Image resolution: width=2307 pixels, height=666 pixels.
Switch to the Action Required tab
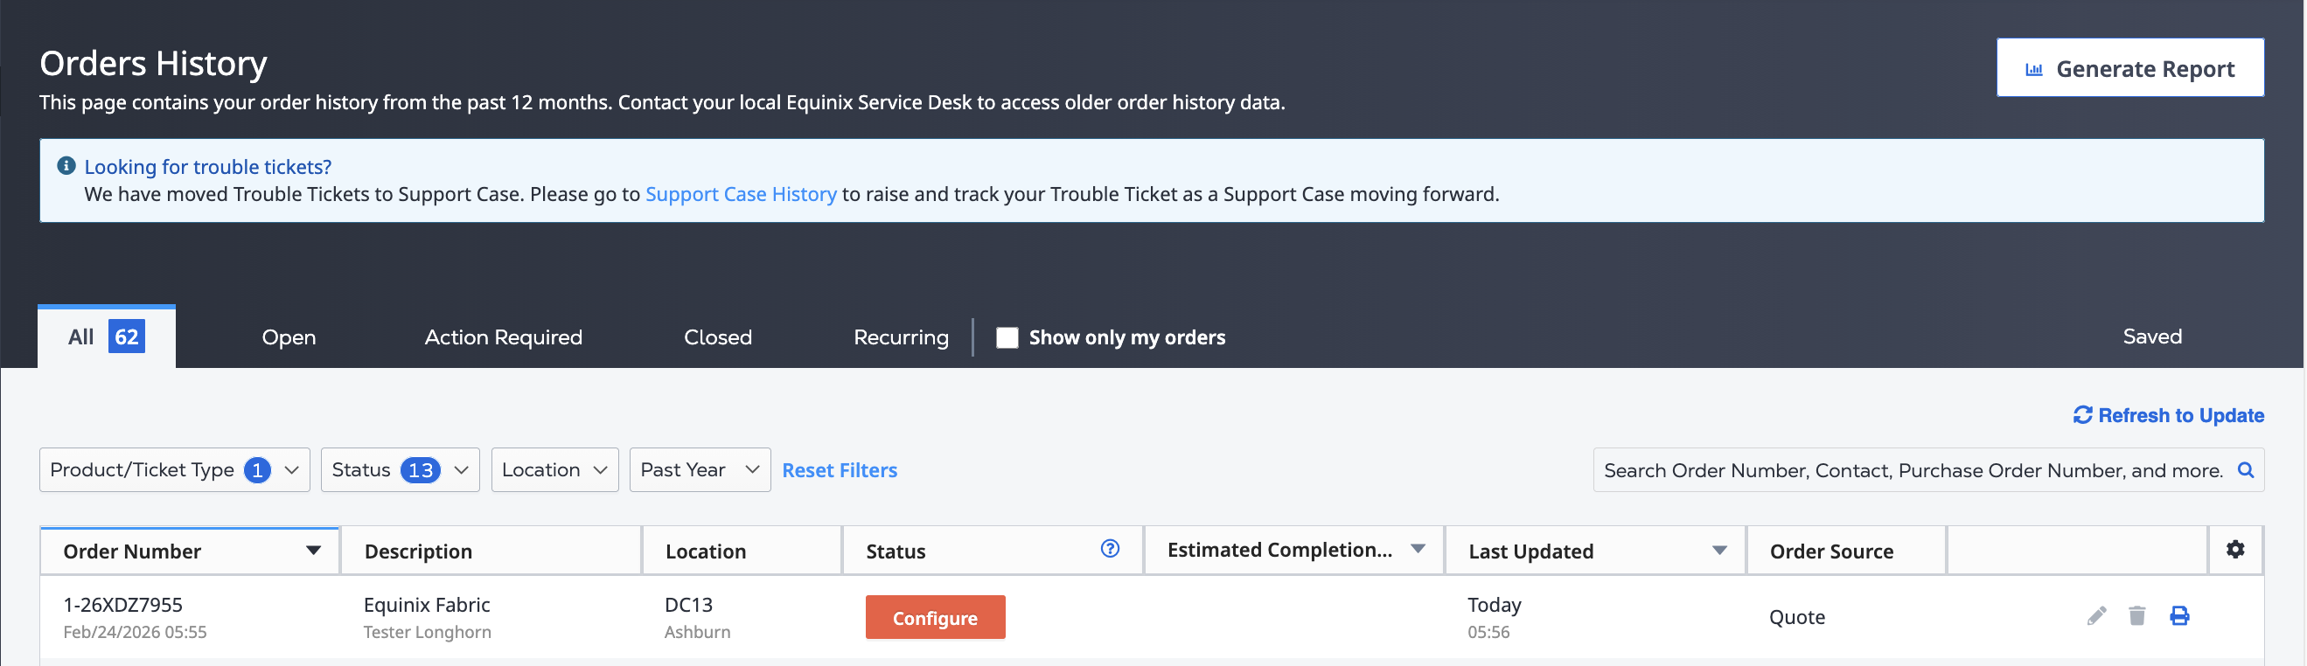(504, 337)
